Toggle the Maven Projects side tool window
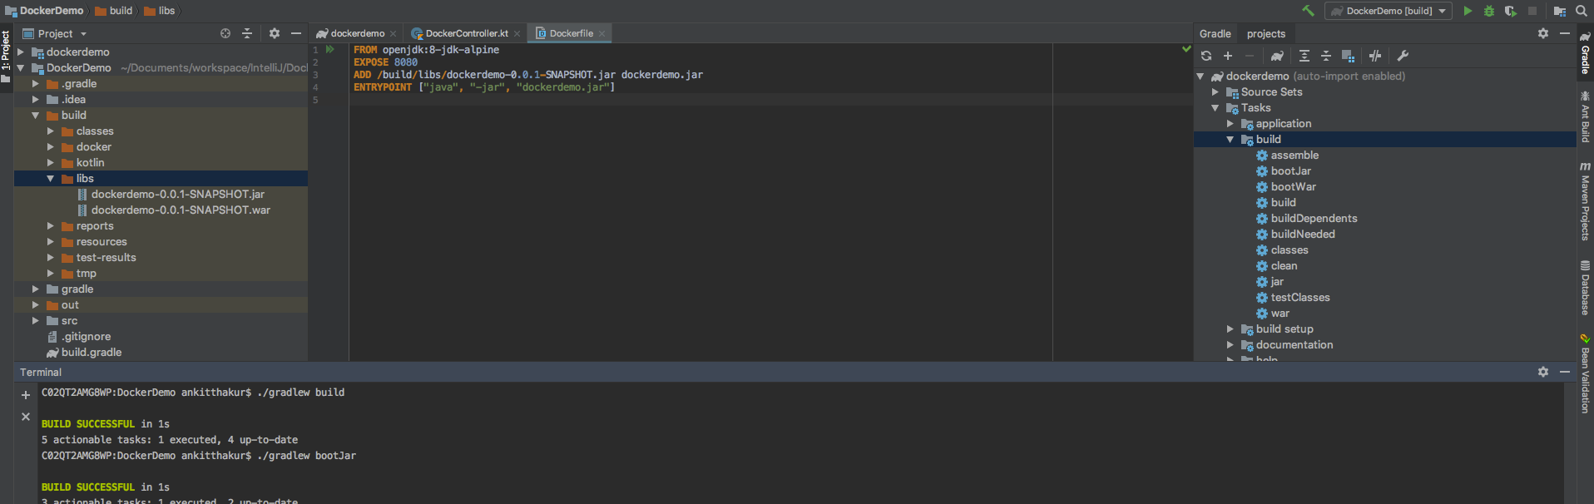Image resolution: width=1594 pixels, height=504 pixels. 1586,202
